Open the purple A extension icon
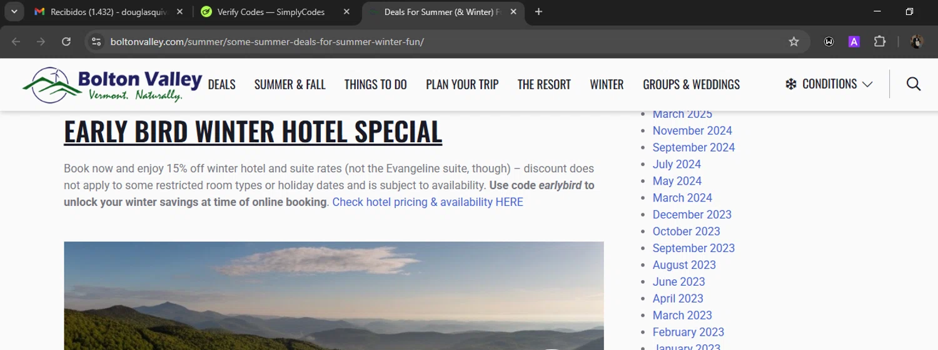This screenshot has width=938, height=350. pos(854,42)
